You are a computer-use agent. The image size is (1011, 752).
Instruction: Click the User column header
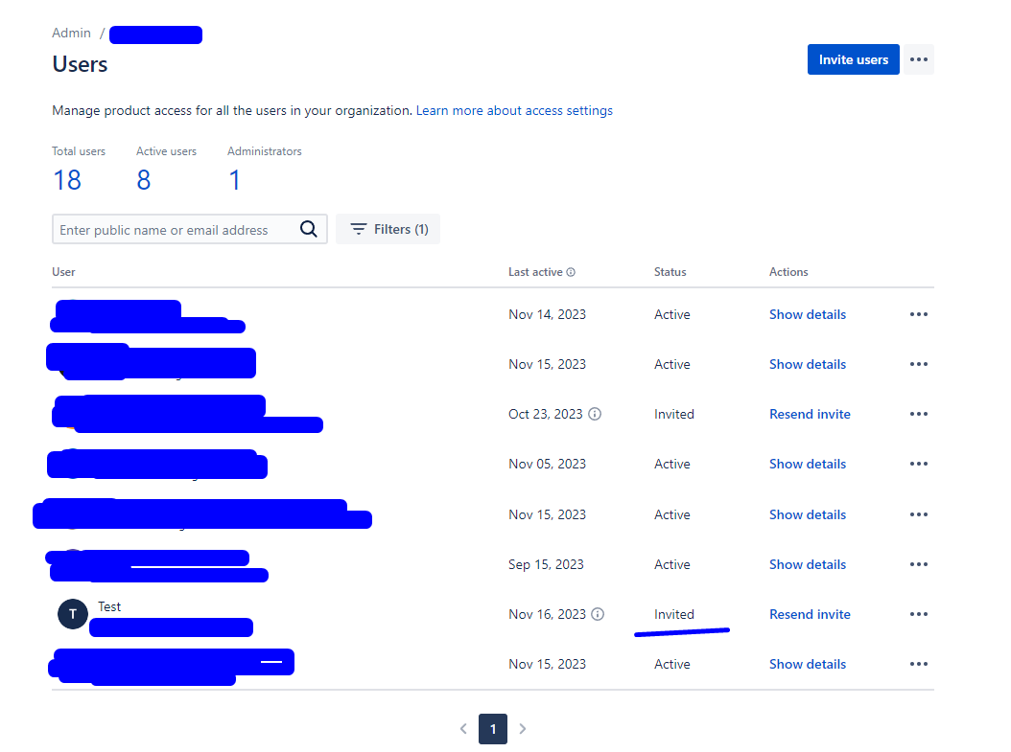64,272
